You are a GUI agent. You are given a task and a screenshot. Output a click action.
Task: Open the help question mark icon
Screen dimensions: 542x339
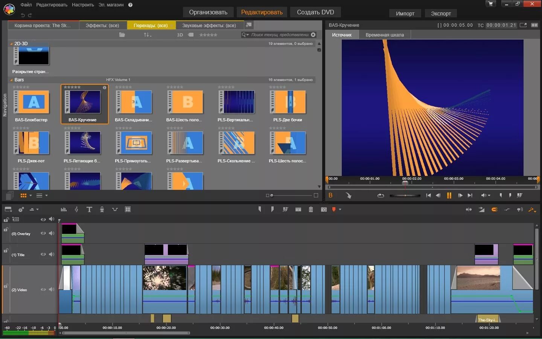click(130, 5)
